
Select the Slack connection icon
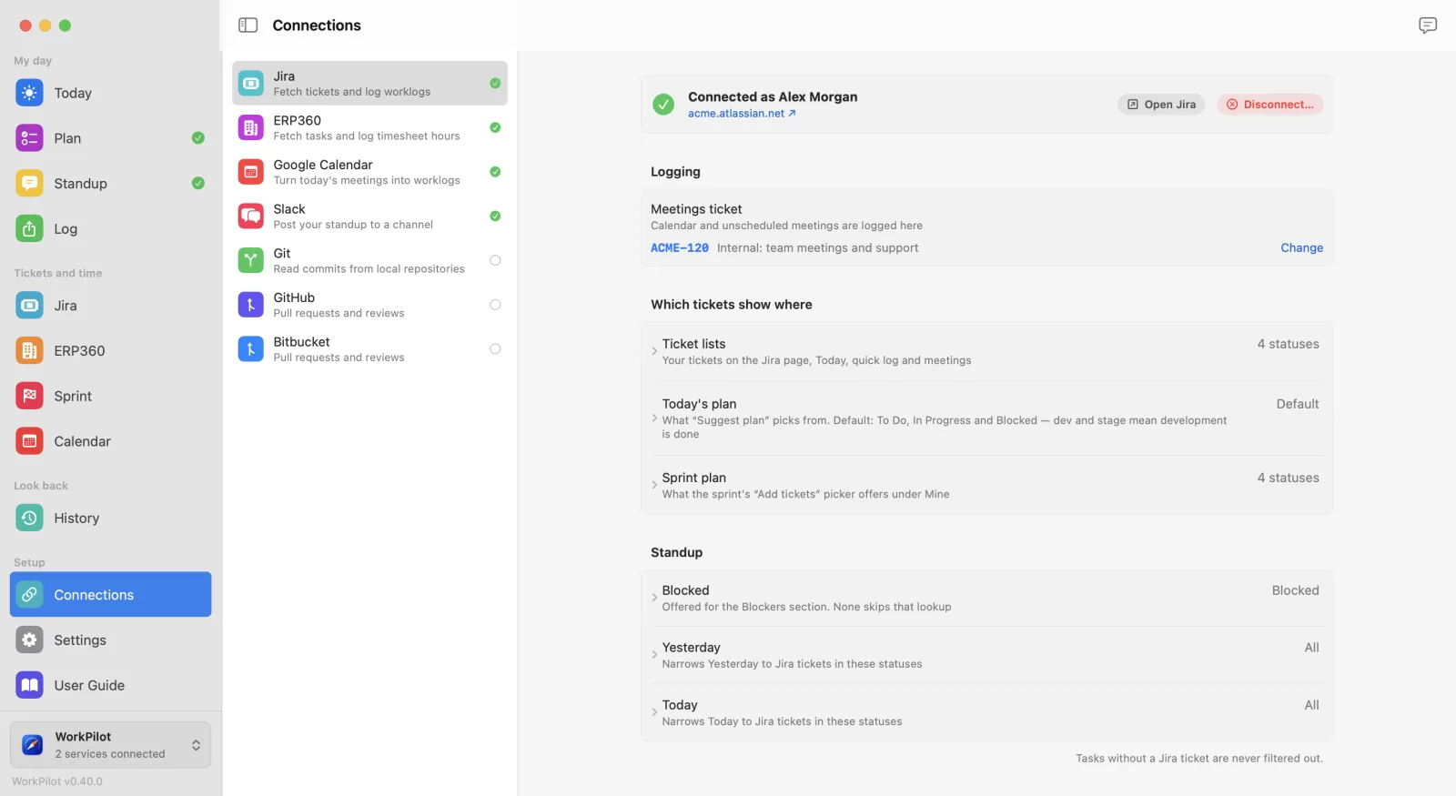[251, 217]
